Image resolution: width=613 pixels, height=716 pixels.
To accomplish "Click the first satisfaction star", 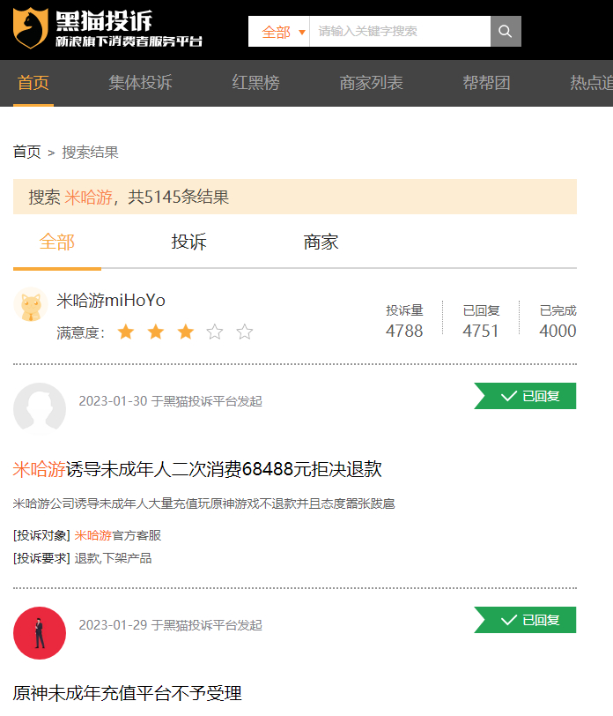I will [126, 332].
